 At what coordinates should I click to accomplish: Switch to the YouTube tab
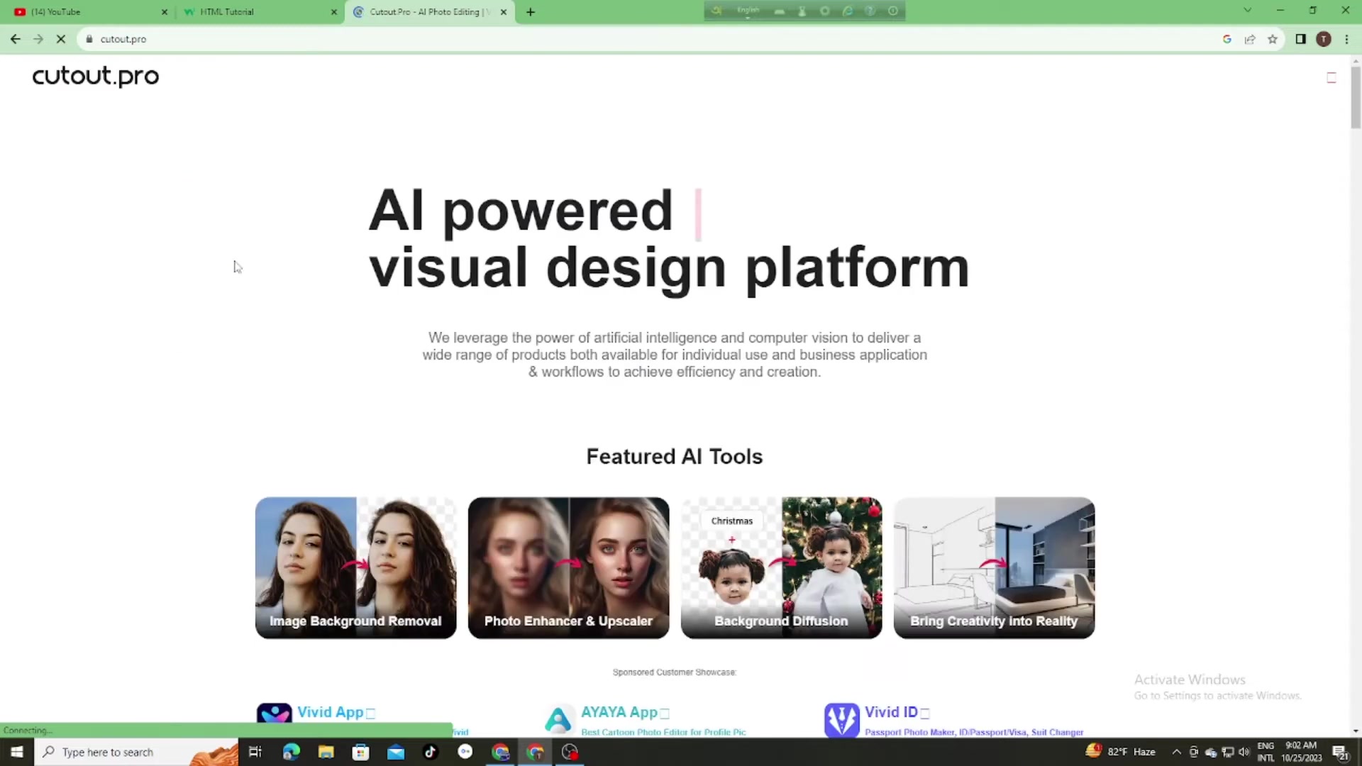85,12
